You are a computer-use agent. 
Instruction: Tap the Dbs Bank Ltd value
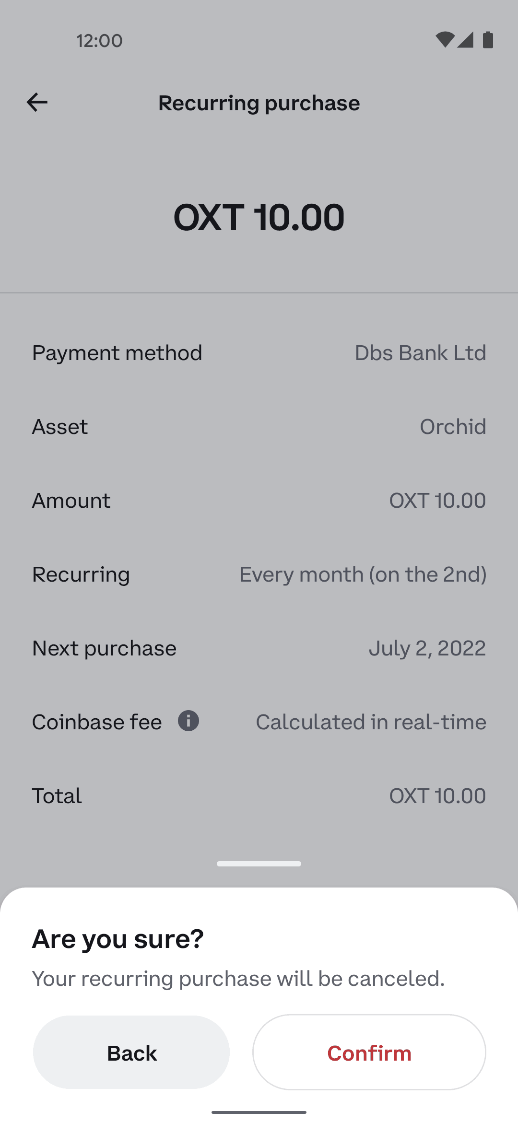tap(420, 353)
